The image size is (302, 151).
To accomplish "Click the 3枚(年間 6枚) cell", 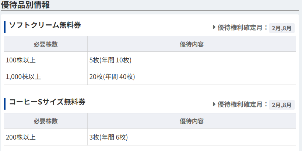I will [192, 137].
